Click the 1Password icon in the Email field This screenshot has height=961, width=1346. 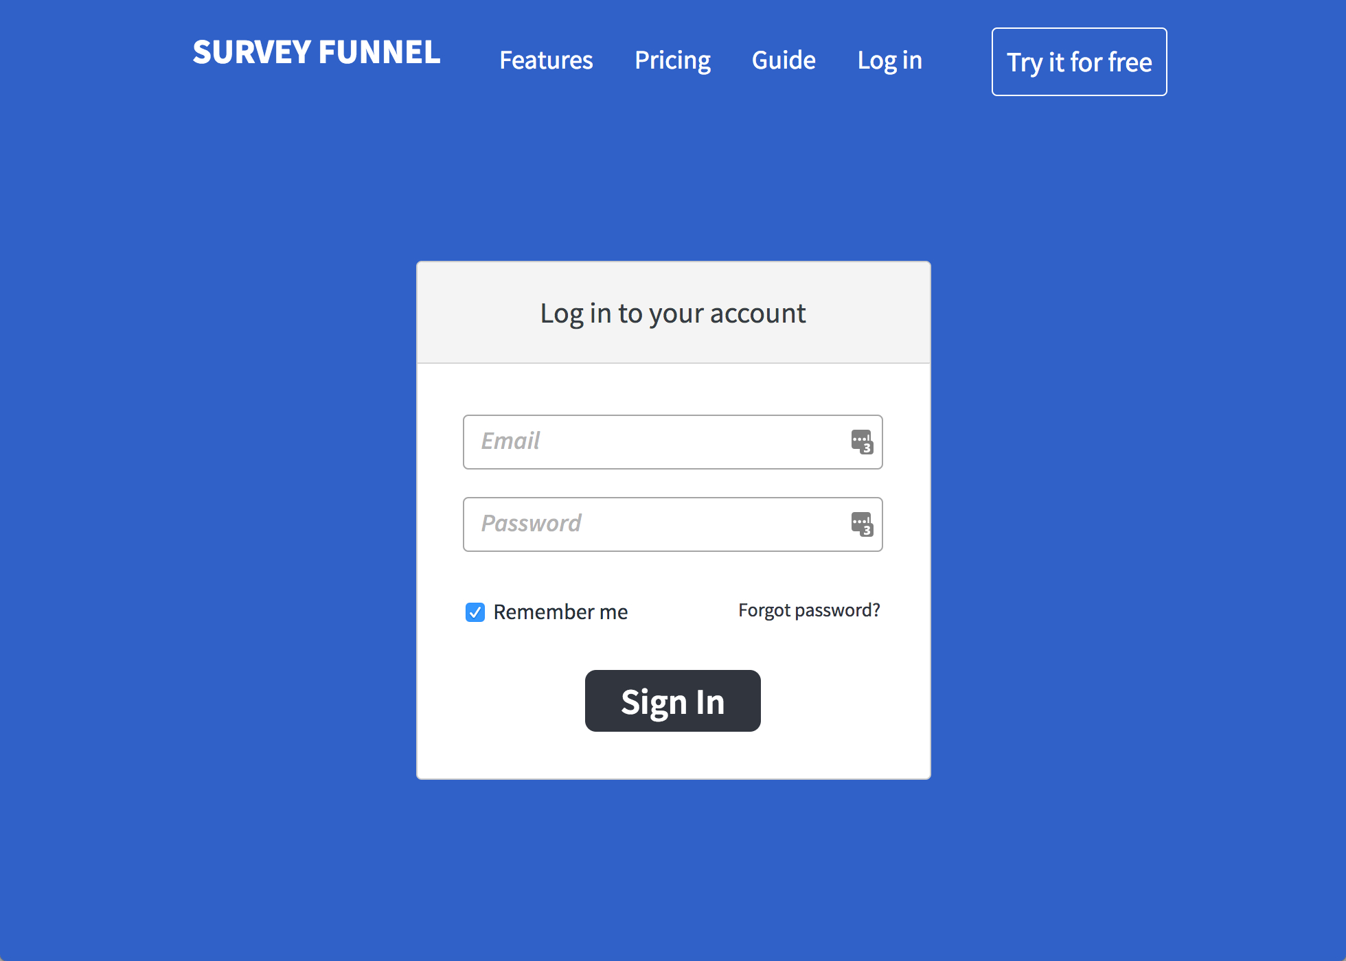pos(862,443)
